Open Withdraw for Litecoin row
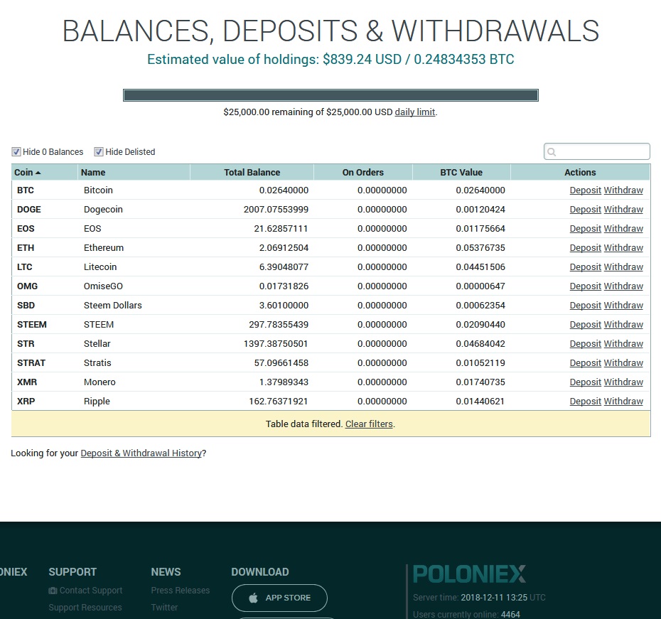Viewport: 661px width, 619px height. (x=623, y=267)
